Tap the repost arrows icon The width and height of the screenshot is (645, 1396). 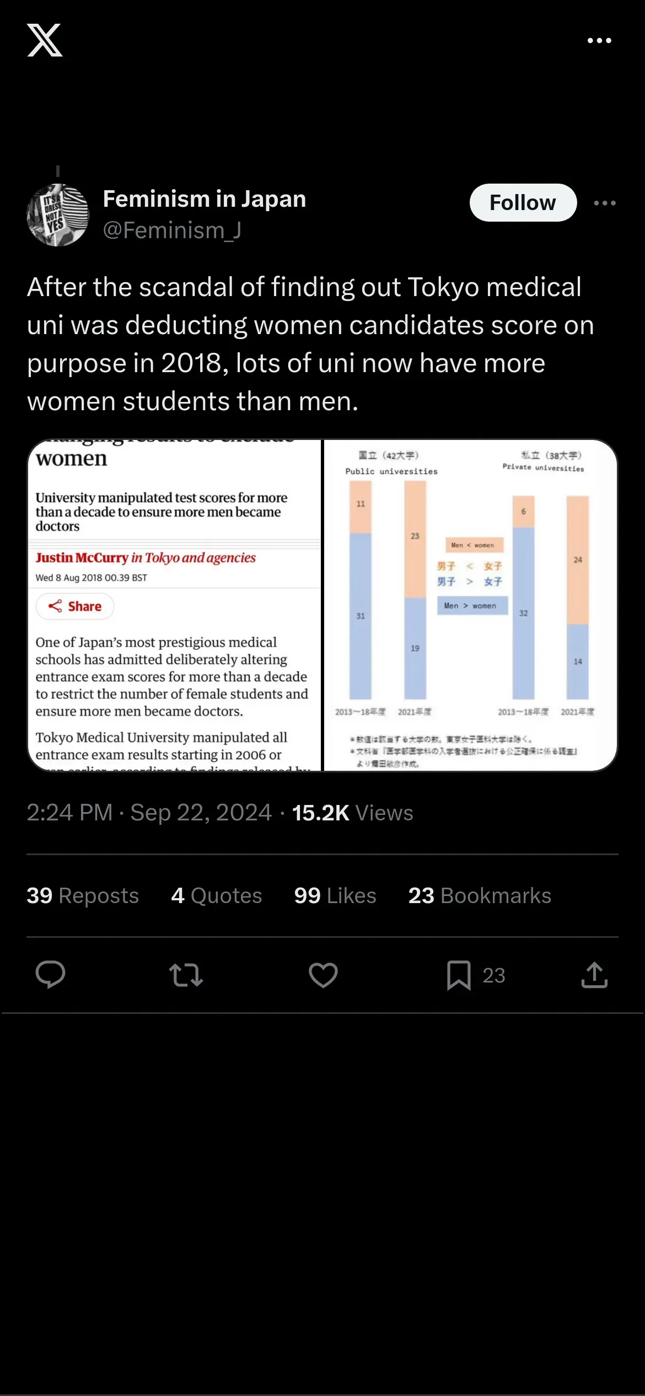click(x=186, y=975)
